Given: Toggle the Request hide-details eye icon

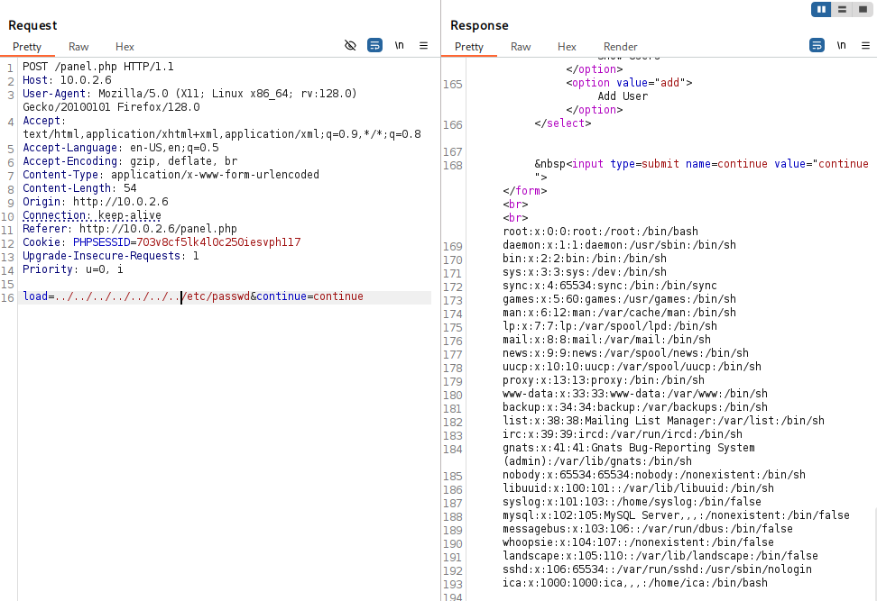Looking at the screenshot, I should (351, 45).
